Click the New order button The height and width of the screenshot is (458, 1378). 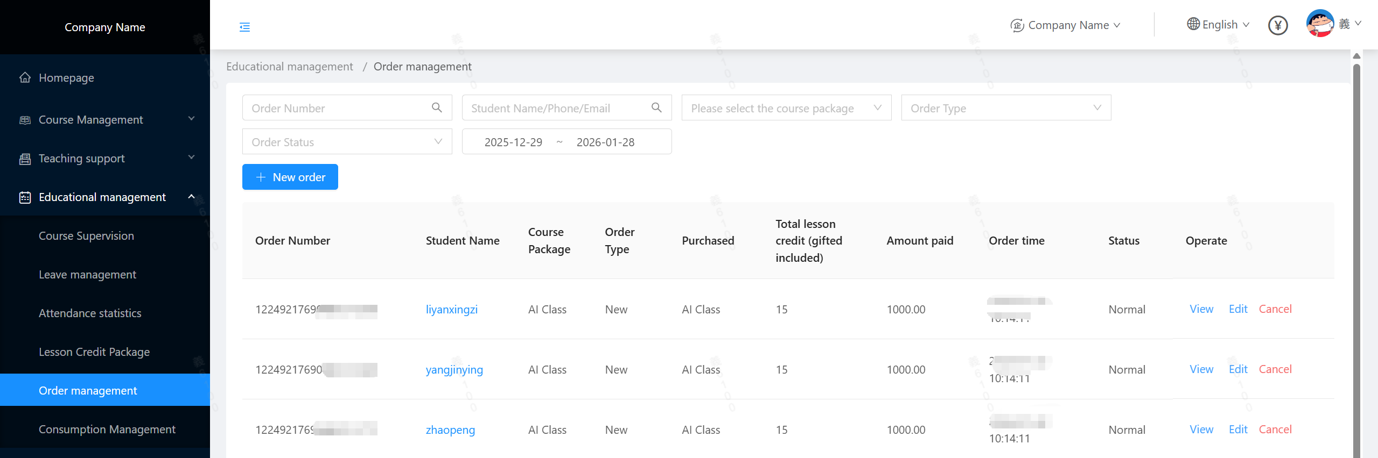coord(290,177)
